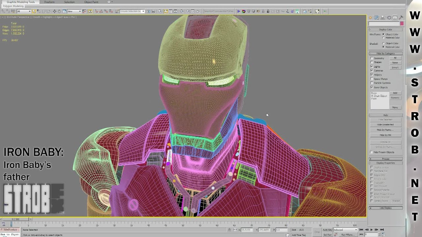Viewport: 422px width, 237px height.
Task: Activate the Select and Scale tool
Action: (64, 11)
